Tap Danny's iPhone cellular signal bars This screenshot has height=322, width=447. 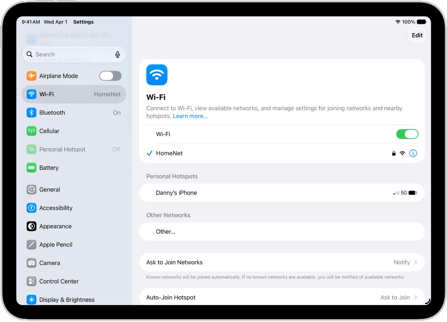(396, 193)
